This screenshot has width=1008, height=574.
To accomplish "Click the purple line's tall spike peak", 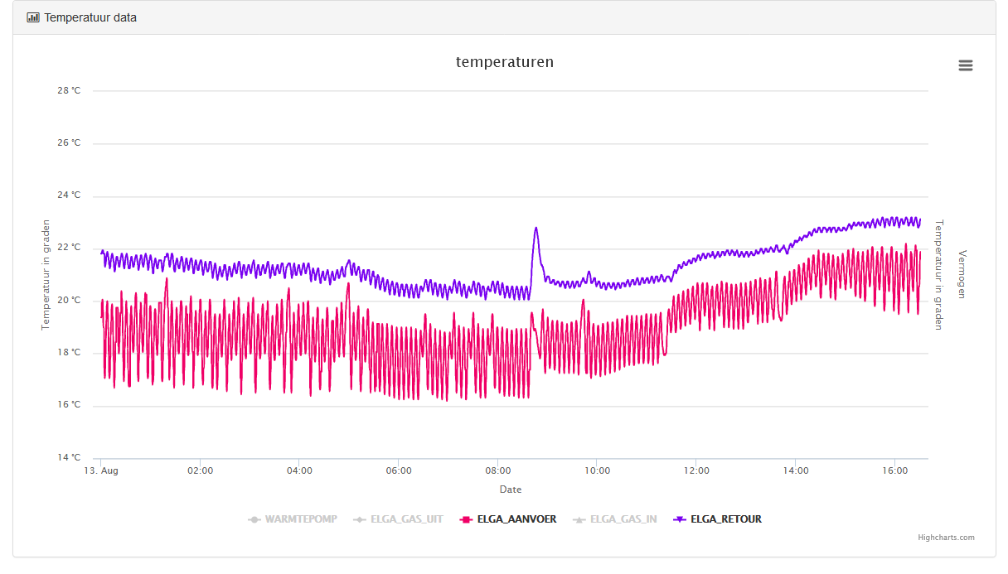I will tap(536, 228).
